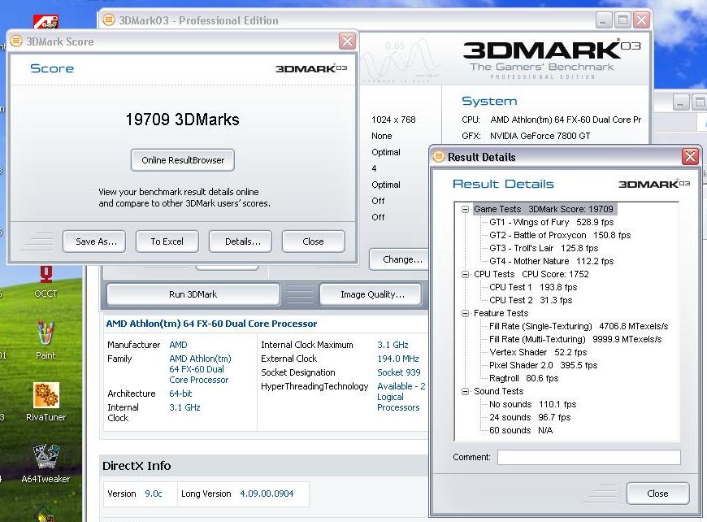707x522 pixels.
Task: Close the 3DMark Score window with X
Action: tap(347, 41)
